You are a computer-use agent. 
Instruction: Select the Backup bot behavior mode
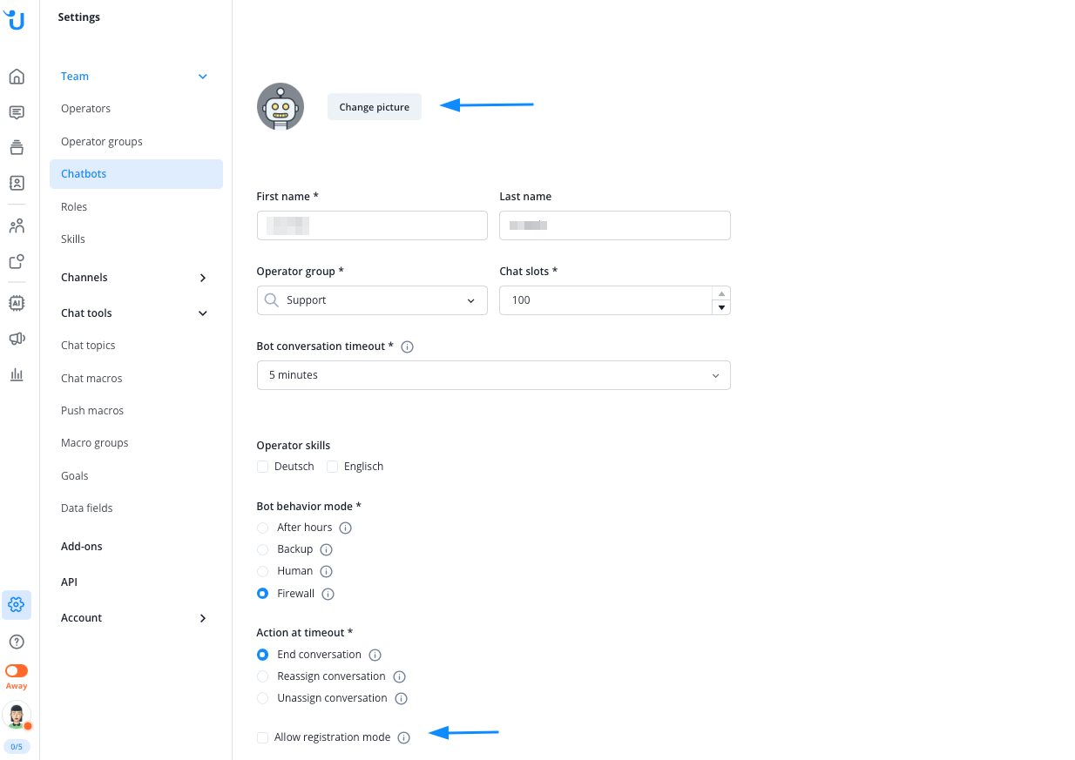[262, 549]
